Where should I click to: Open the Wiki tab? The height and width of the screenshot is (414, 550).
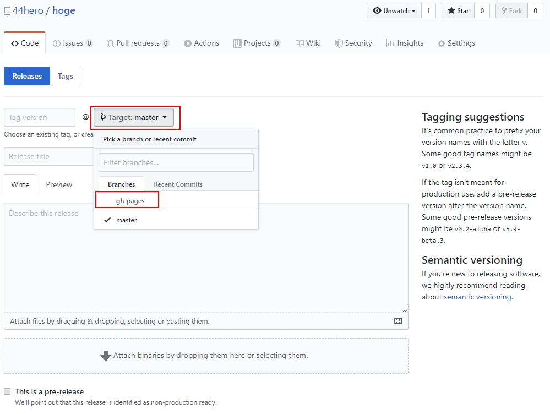click(308, 43)
